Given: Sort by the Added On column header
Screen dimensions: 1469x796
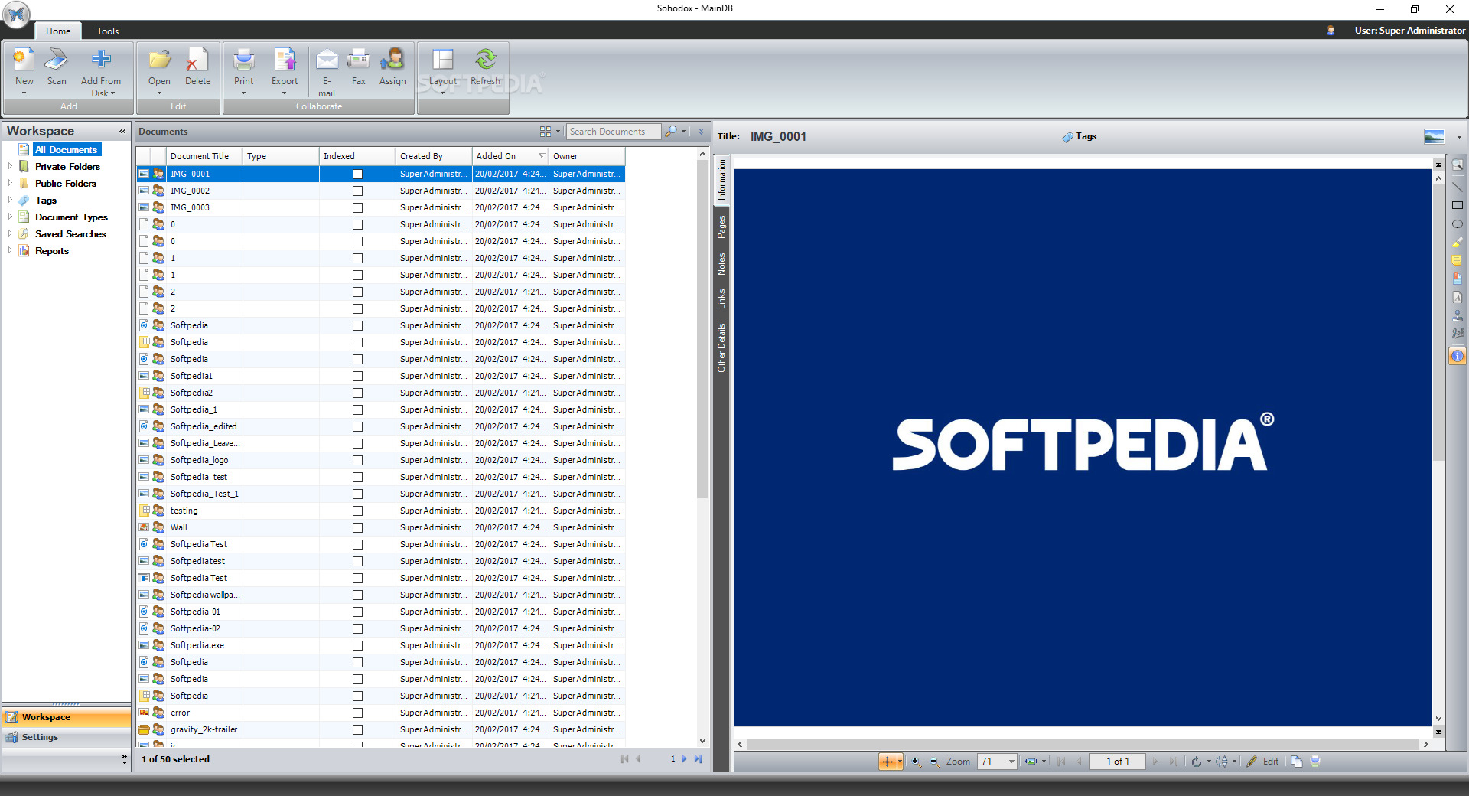Looking at the screenshot, I should click(x=510, y=156).
